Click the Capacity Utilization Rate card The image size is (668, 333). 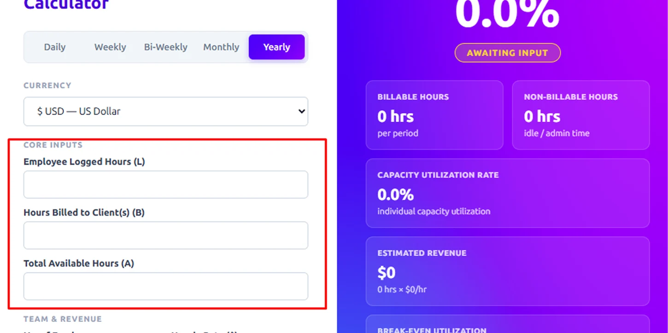[x=507, y=193]
